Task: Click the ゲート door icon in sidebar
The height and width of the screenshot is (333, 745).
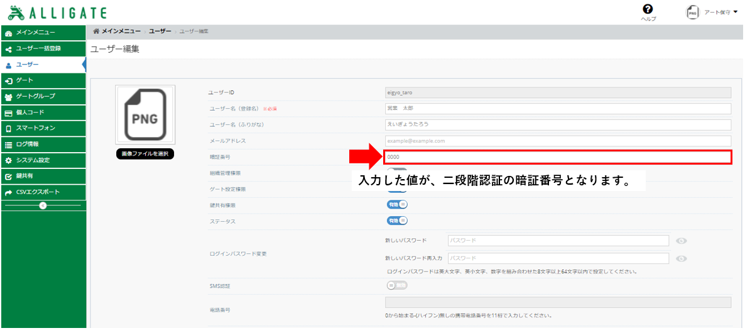Action: pyautogui.click(x=8, y=81)
